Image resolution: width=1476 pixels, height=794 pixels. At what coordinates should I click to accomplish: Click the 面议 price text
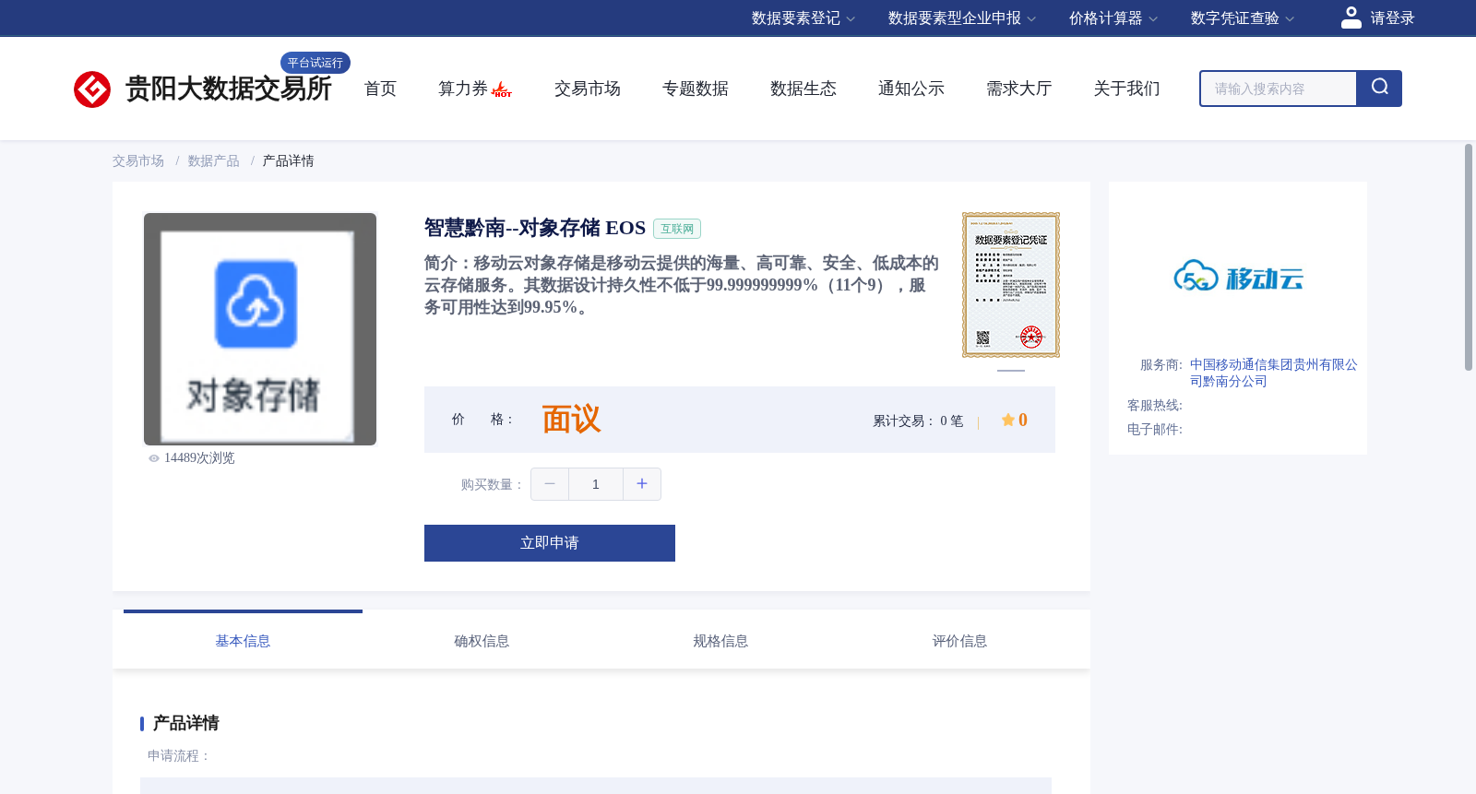point(571,420)
